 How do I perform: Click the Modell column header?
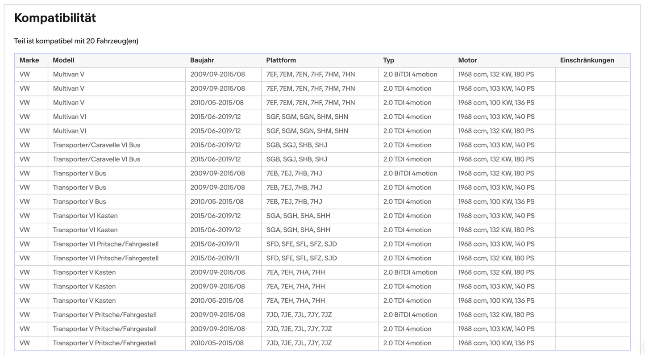[x=63, y=60]
